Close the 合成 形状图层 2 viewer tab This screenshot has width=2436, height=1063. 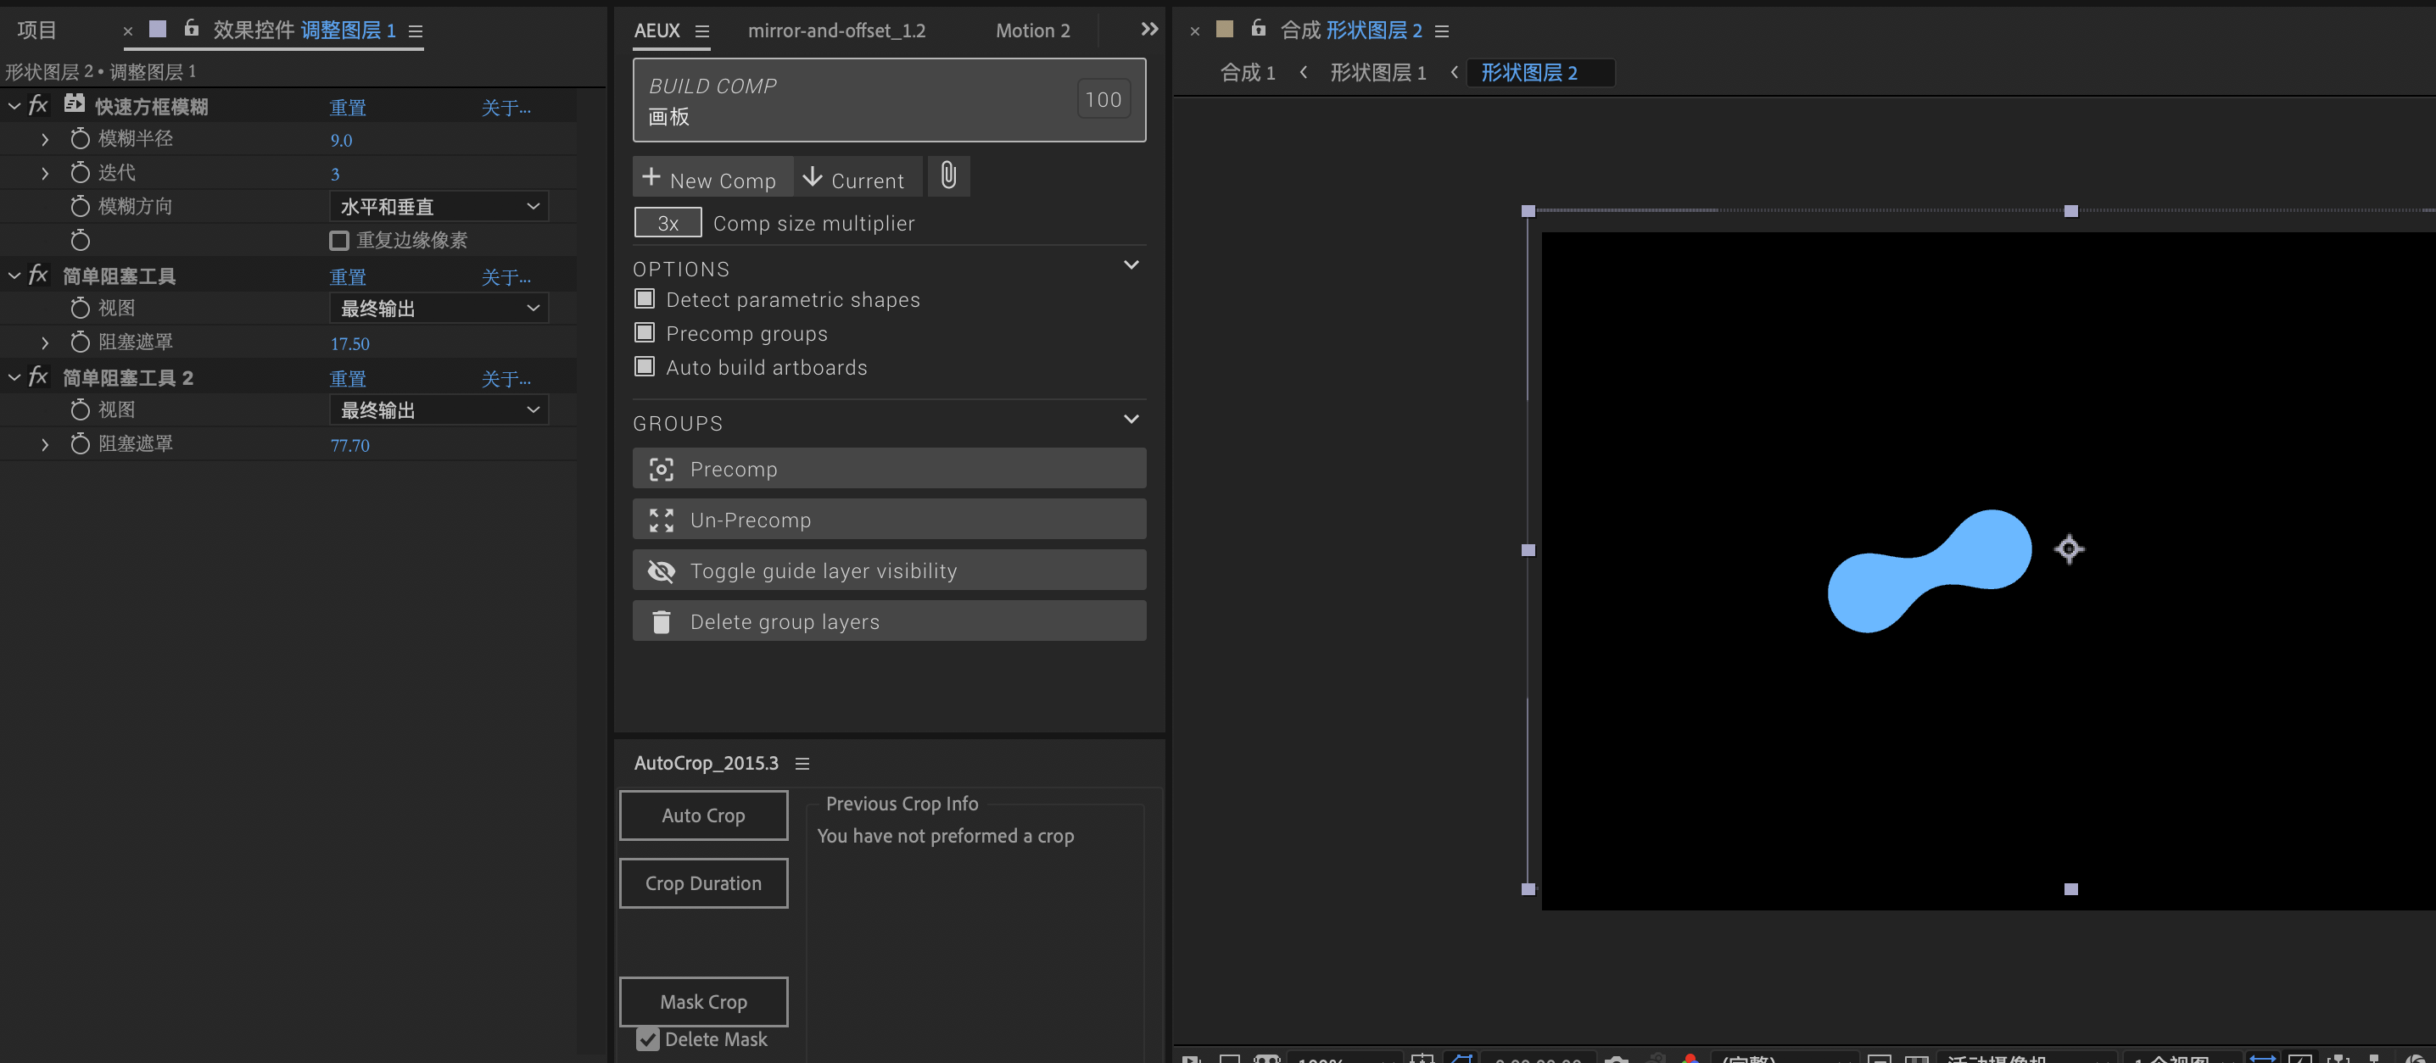tap(1194, 31)
